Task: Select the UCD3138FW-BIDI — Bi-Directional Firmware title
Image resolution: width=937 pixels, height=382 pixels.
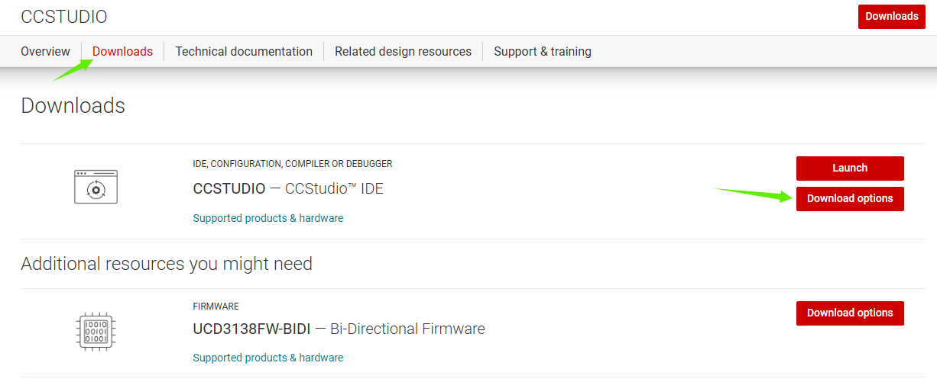Action: point(339,329)
